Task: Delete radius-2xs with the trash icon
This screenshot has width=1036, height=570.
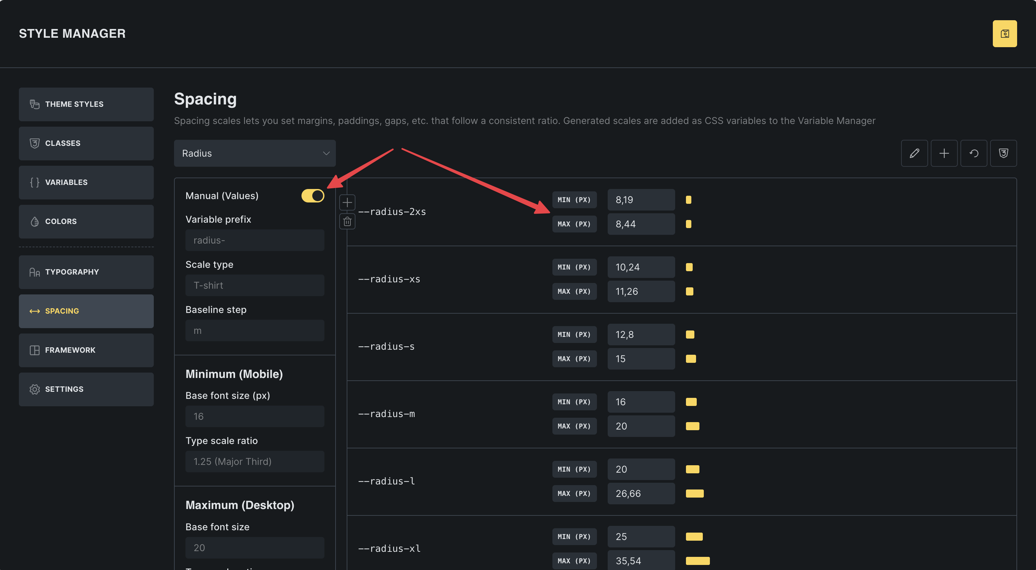Action: (x=347, y=221)
